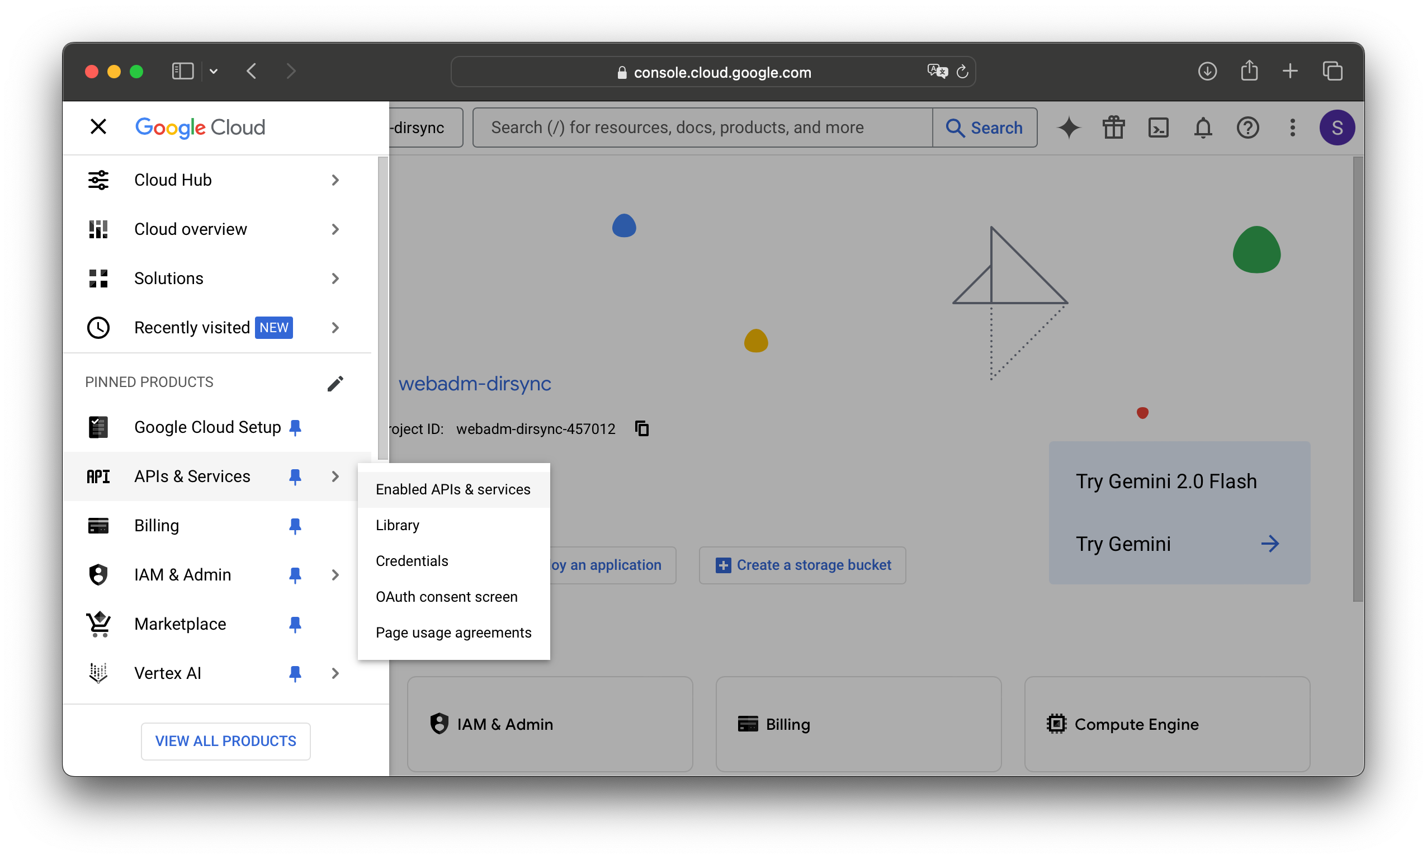Click the Vertex AI icon
Screen dimensions: 1427x859
click(98, 673)
